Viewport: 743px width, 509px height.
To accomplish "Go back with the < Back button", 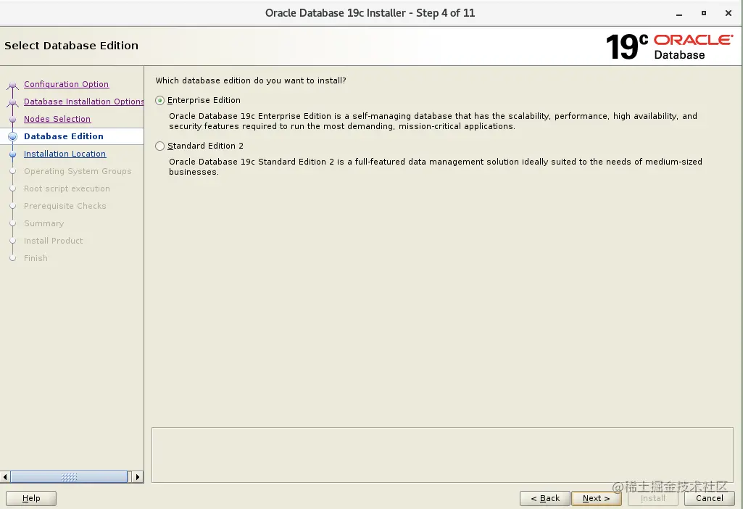I will (x=545, y=498).
